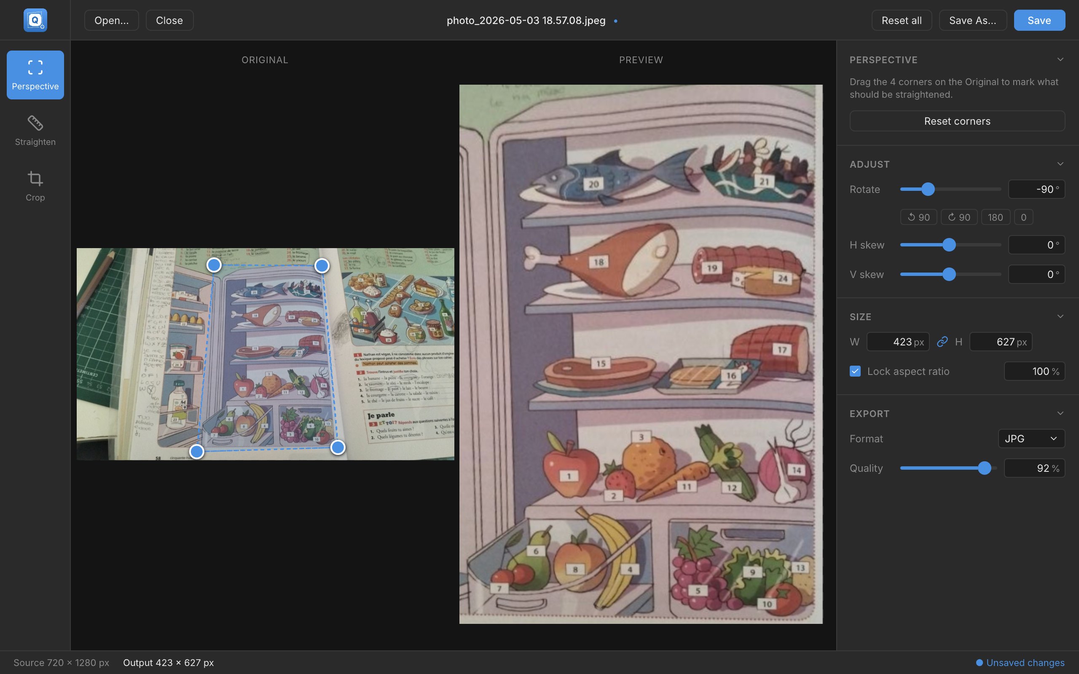Collapse the Size section
The width and height of the screenshot is (1079, 674).
pyautogui.click(x=1060, y=316)
